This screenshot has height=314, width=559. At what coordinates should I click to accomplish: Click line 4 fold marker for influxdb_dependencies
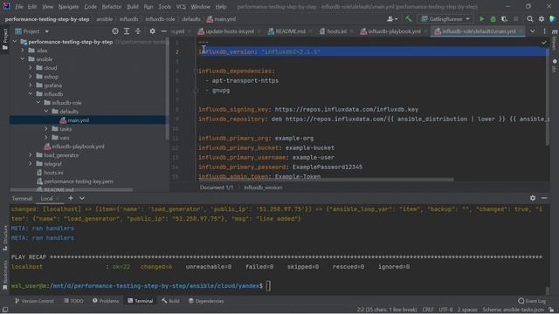[196, 72]
